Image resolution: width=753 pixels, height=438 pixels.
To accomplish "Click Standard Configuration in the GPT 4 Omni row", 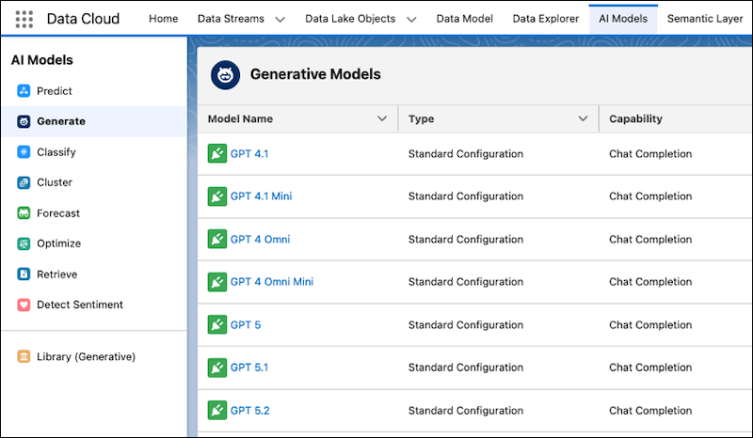I will point(465,240).
